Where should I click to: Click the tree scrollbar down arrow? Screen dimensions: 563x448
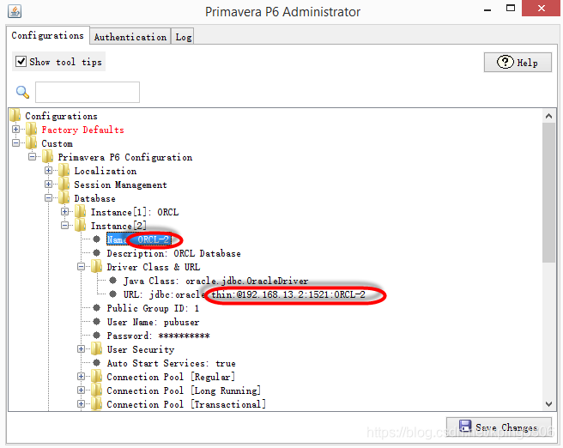click(548, 404)
